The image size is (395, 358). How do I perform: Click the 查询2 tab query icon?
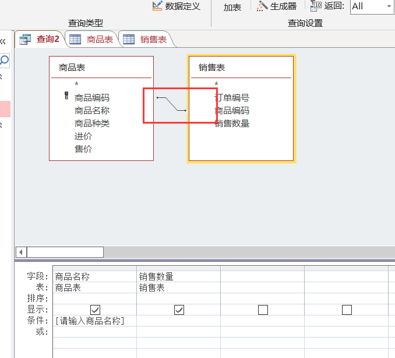25,39
